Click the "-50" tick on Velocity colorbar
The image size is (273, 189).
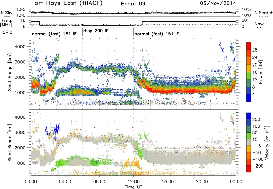(x=257, y=152)
